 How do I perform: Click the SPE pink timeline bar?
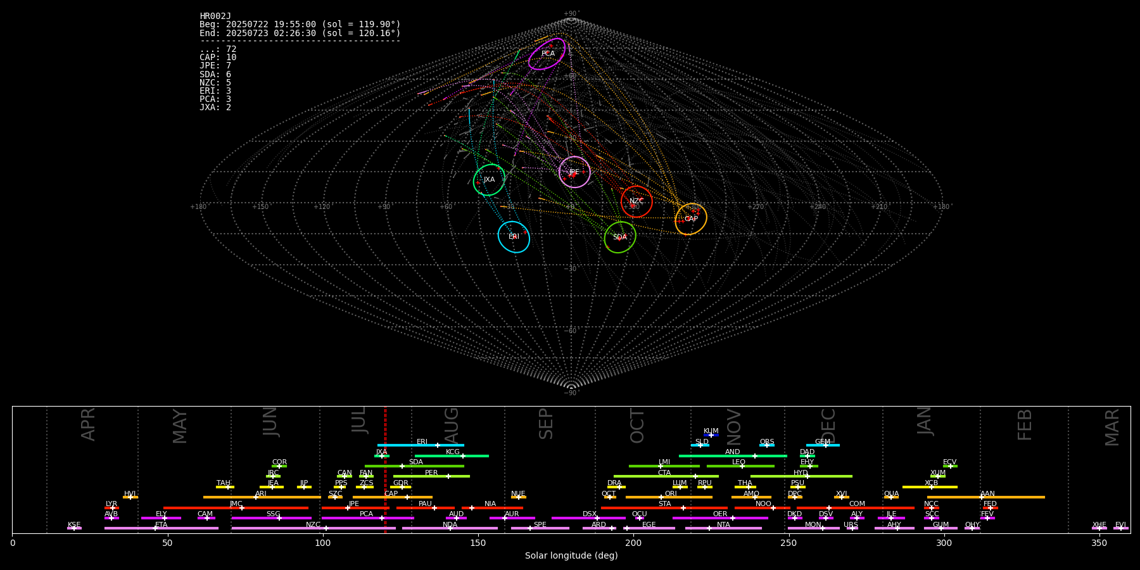pos(540,528)
